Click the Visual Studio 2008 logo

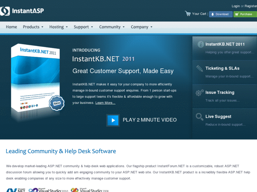[x=90, y=190]
